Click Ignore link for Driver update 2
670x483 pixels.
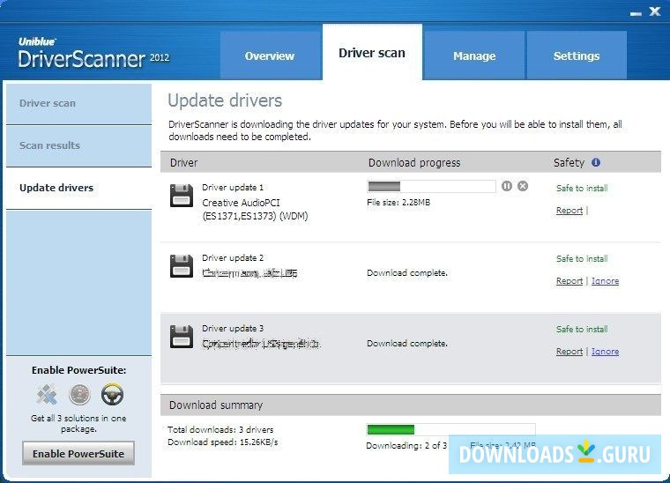pos(605,281)
